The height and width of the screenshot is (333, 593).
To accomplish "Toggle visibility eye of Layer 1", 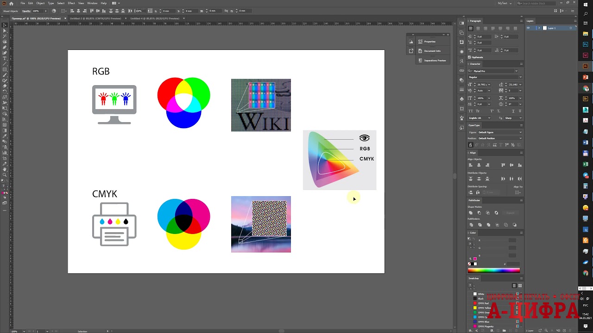I will click(x=528, y=28).
